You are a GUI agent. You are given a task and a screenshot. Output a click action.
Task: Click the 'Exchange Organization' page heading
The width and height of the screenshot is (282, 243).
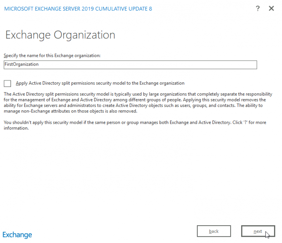coord(60,35)
